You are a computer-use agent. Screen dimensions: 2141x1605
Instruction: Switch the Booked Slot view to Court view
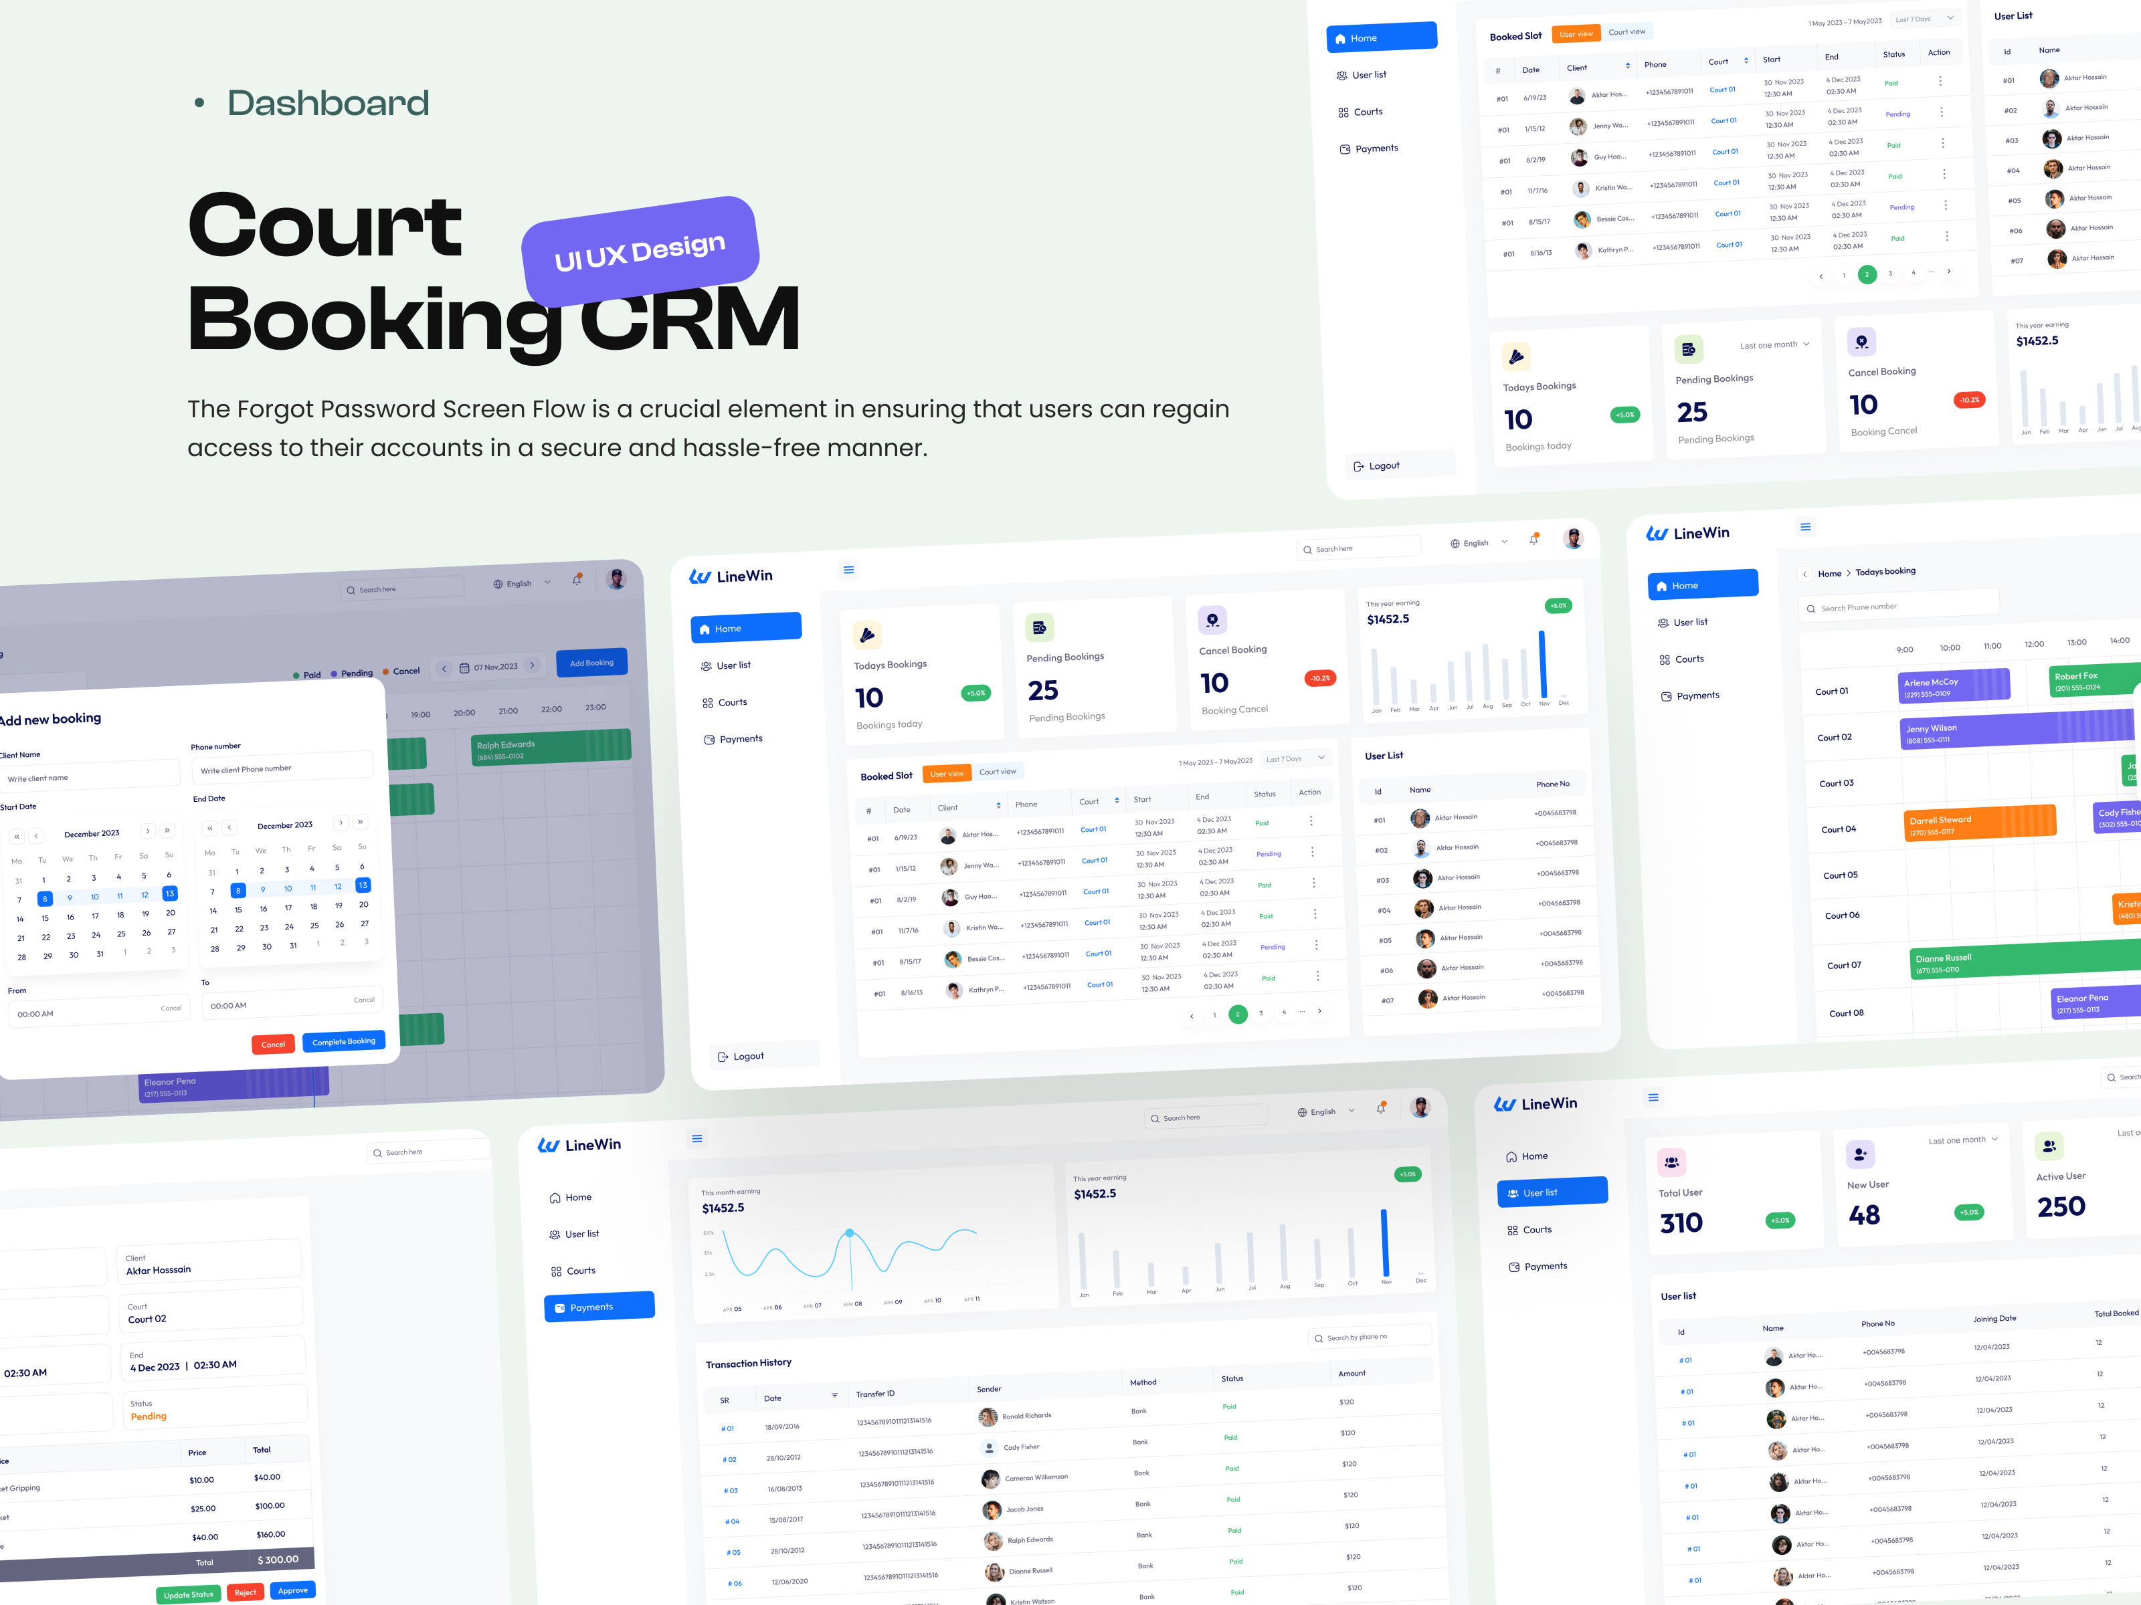coord(998,771)
